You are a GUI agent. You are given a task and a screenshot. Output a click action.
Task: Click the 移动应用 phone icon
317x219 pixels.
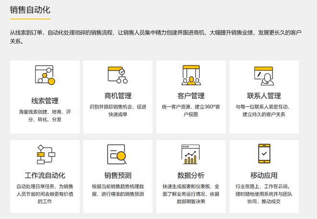[264, 154]
